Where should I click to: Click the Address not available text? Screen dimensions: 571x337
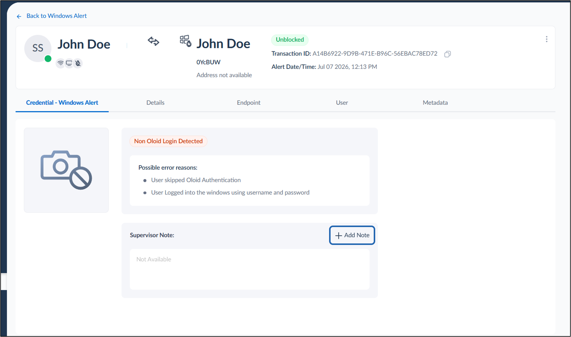(x=224, y=75)
